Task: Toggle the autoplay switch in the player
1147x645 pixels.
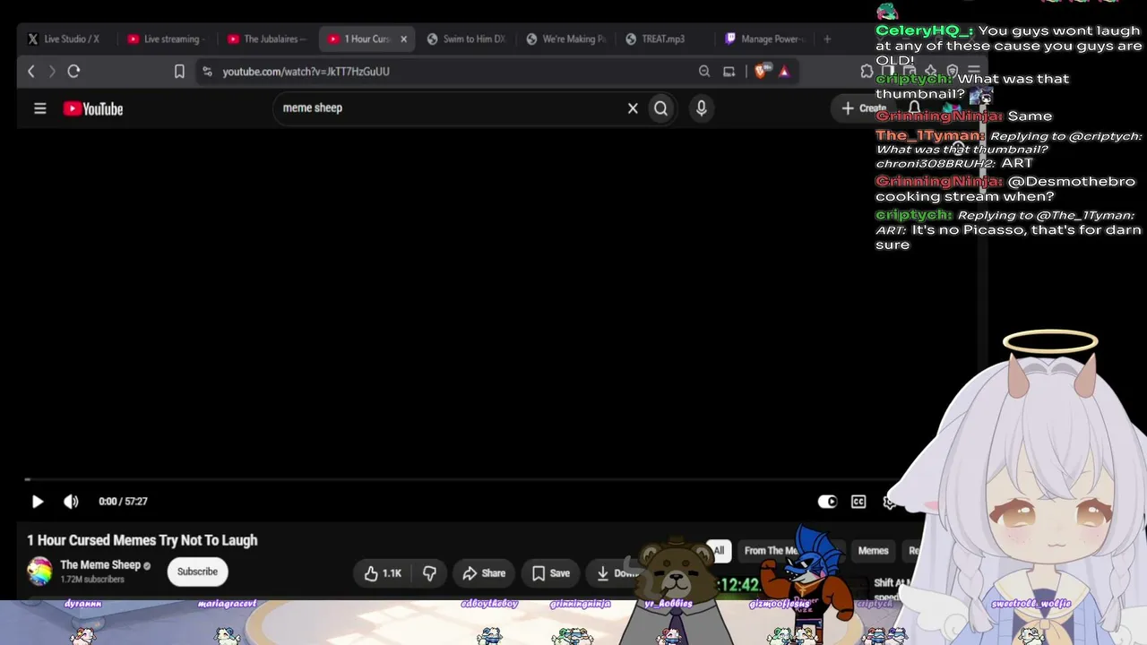Action: pos(827,502)
